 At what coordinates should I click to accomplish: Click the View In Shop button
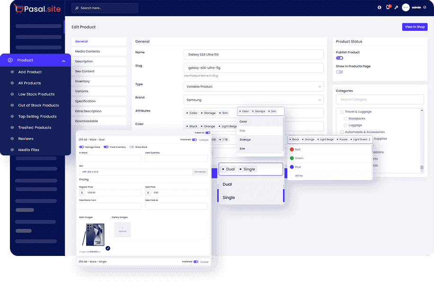coord(415,27)
